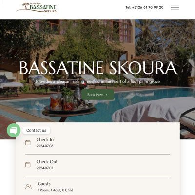
Task: Click the Contact us label
Action: 36,130
